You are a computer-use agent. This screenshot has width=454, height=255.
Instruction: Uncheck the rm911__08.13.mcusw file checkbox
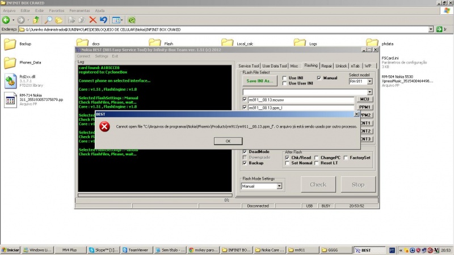[245, 100]
